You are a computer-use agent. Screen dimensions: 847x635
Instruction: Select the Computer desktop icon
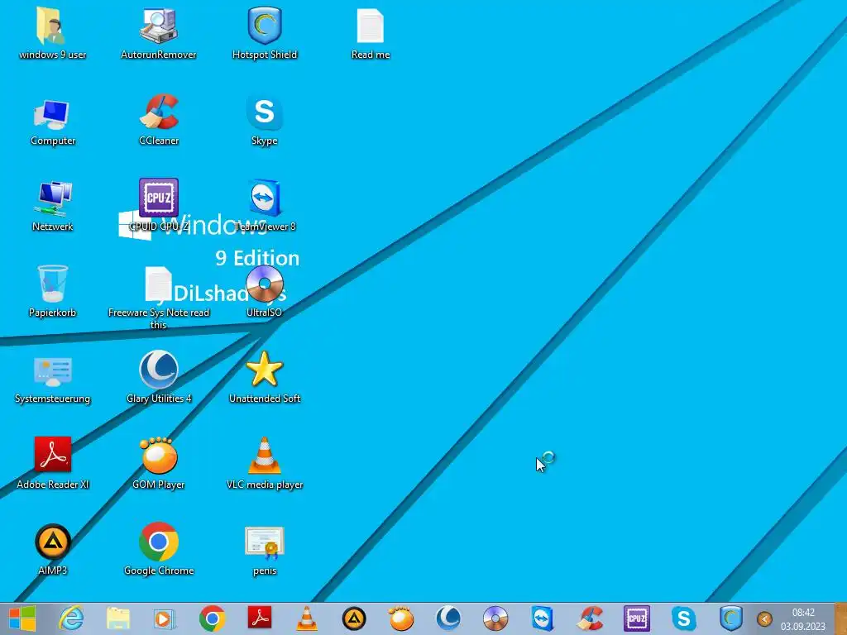click(52, 122)
